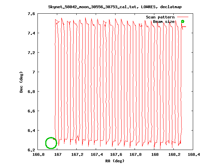Click the 168 RA axis tick label
218x164 pixels.
(155, 154)
